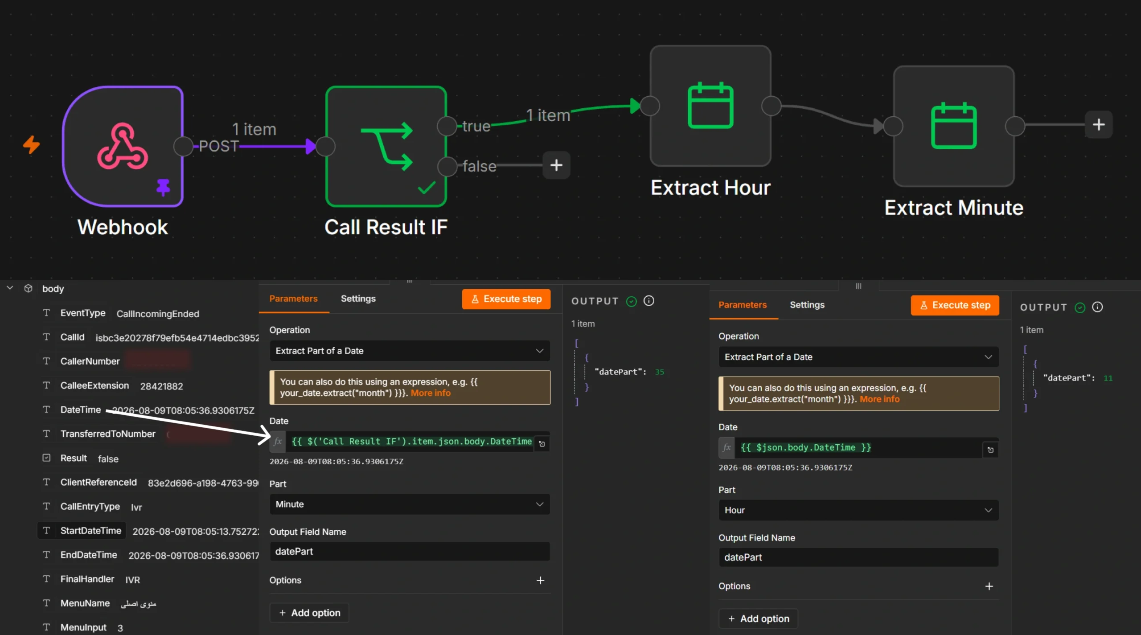Click the output info icon in right panel
This screenshot has width=1141, height=635.
click(1097, 307)
